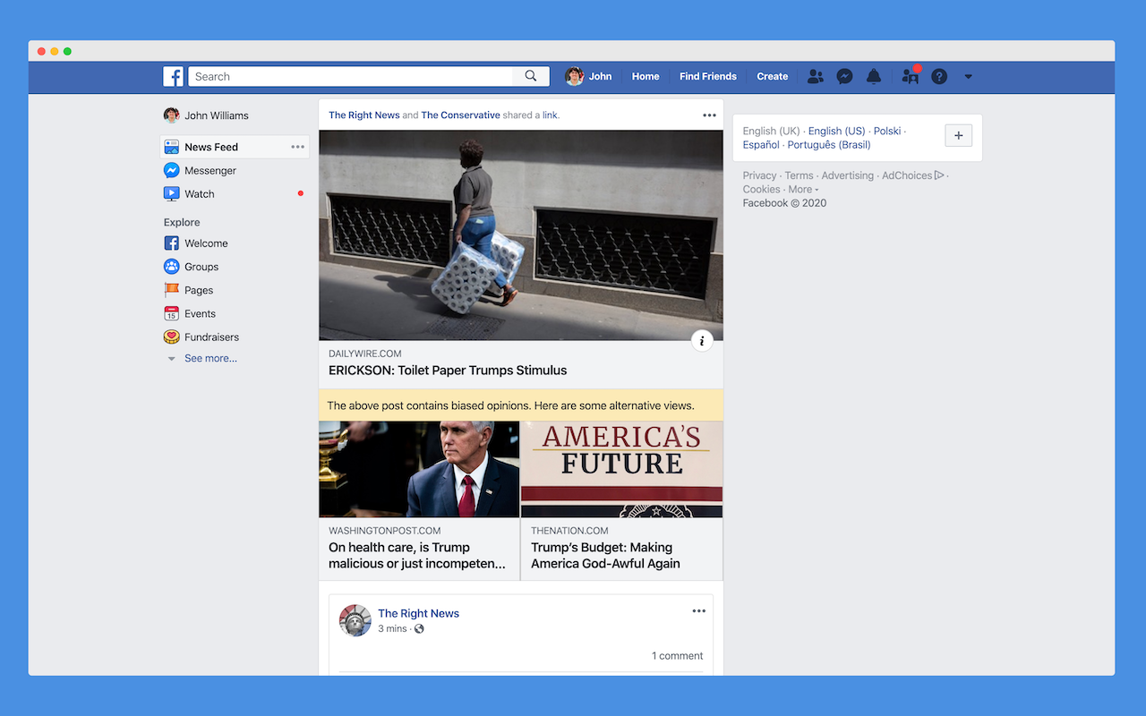Open Friend Requests icon in top bar
This screenshot has width=1146, height=716.
coord(815,76)
